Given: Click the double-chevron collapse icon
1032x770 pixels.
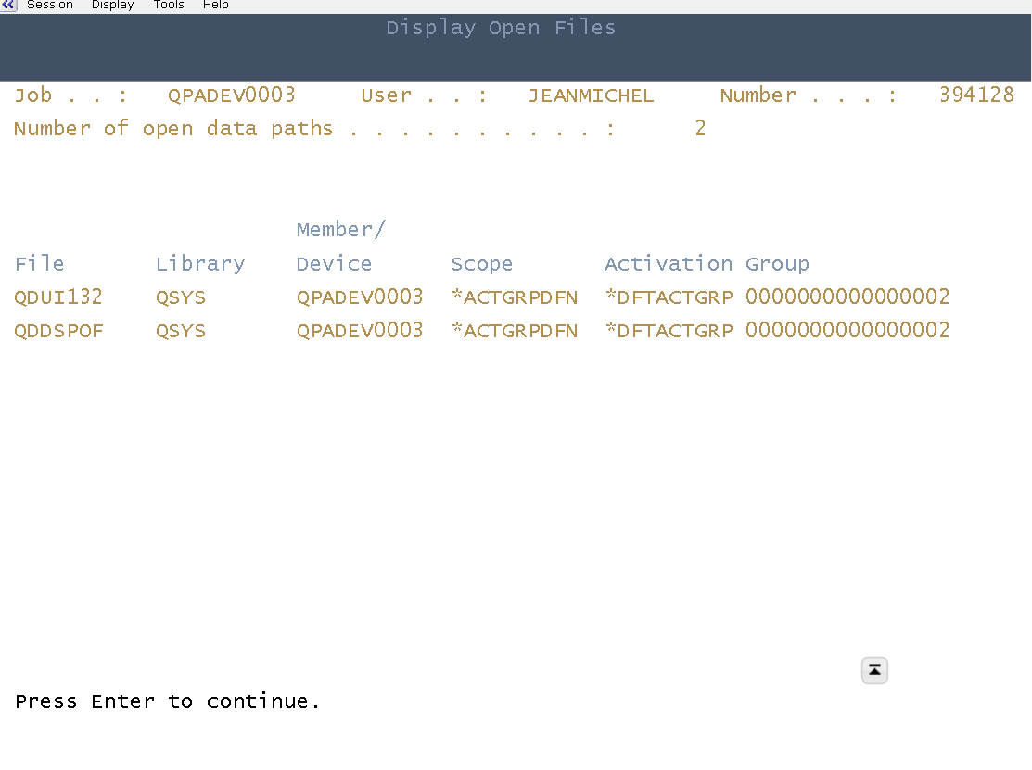Looking at the screenshot, I should click(x=8, y=6).
